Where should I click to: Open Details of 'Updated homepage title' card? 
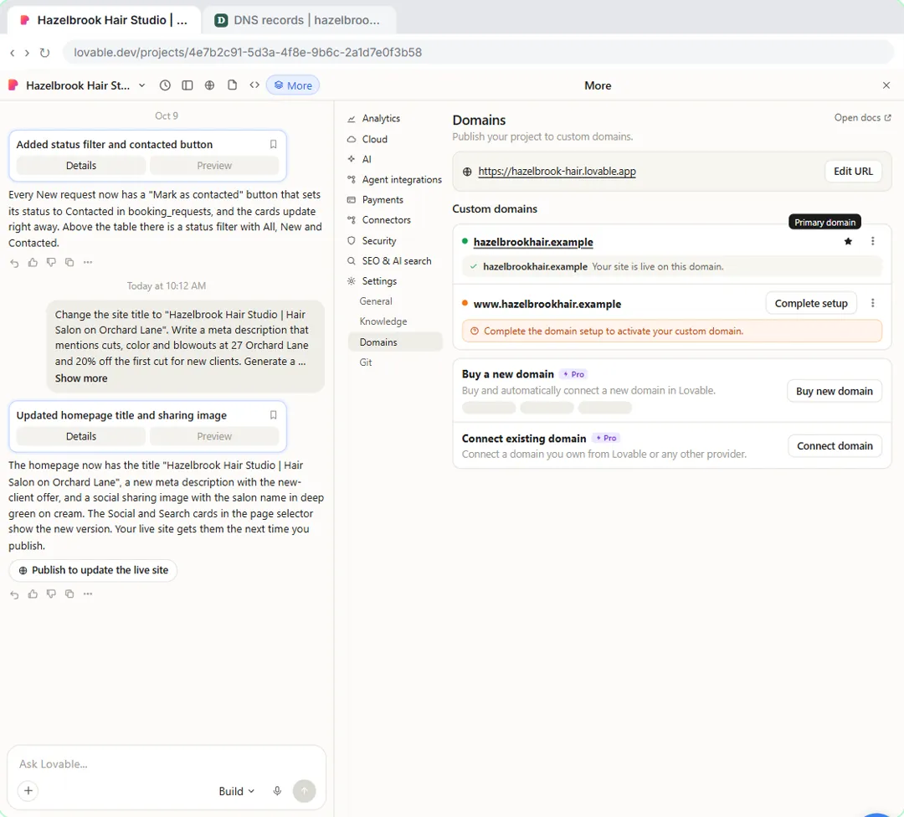(x=80, y=436)
